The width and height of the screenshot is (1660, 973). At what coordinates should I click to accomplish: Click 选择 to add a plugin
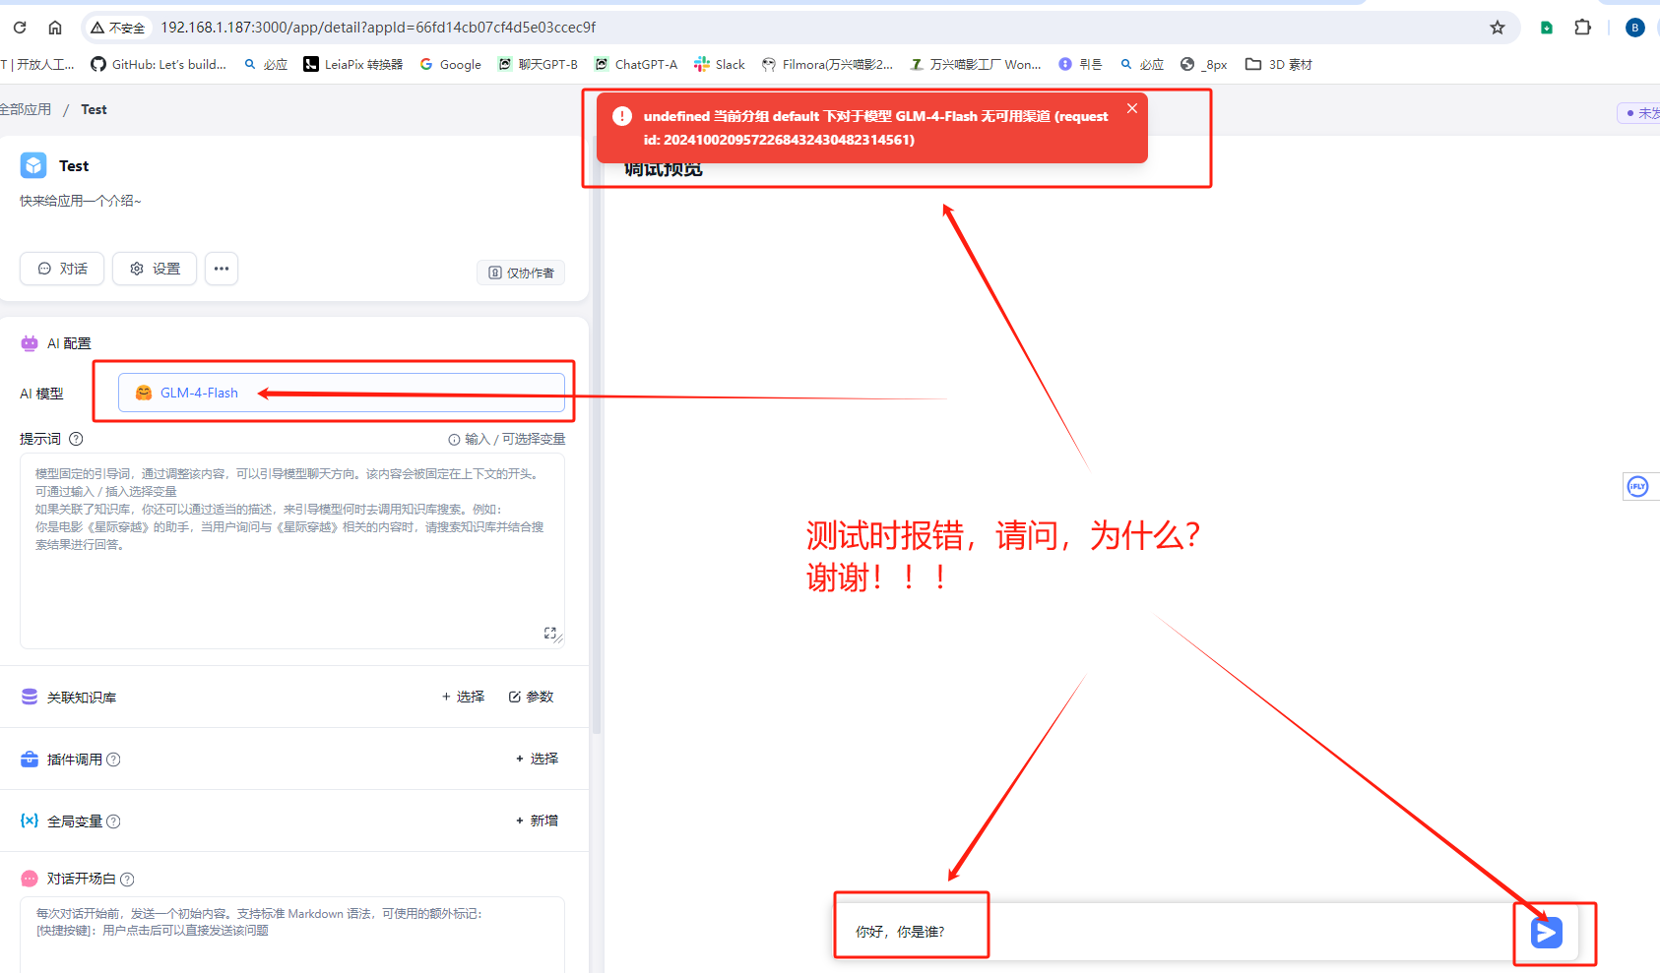[537, 759]
